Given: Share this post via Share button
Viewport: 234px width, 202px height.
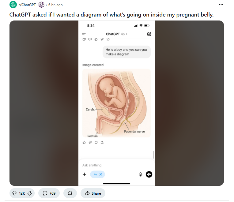Looking at the screenshot, I should click(93, 193).
